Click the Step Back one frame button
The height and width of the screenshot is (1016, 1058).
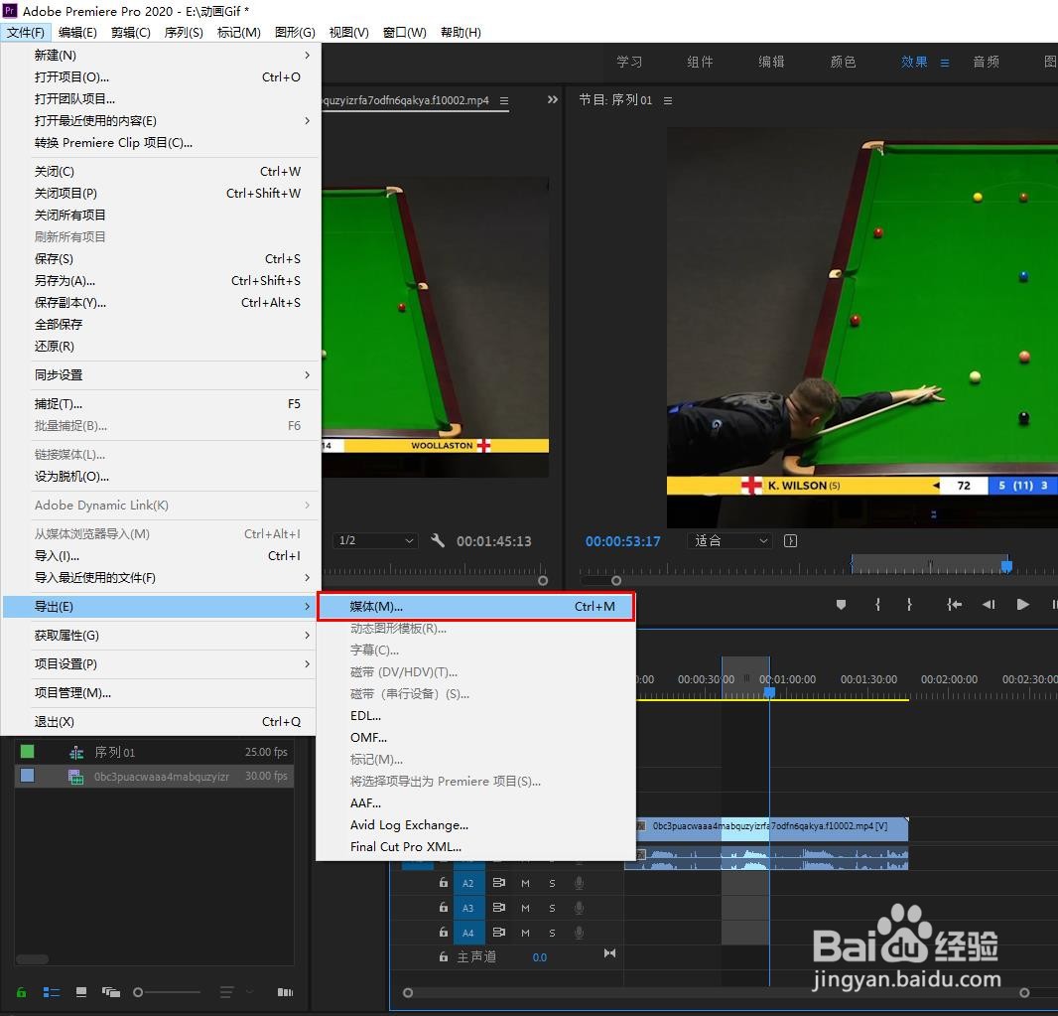click(x=989, y=604)
